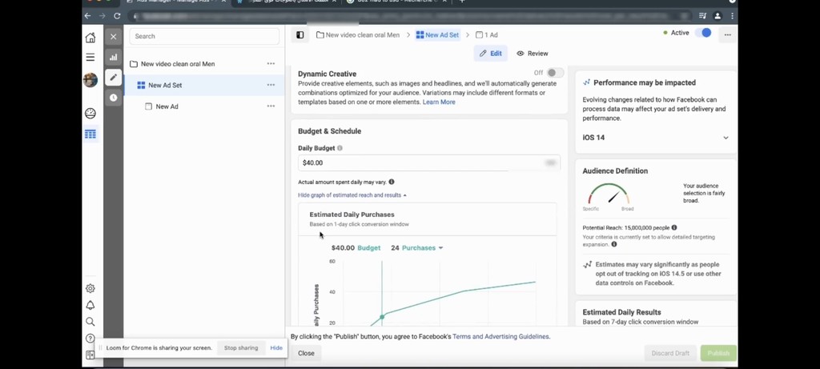Open the help question mark icon
820x369 pixels.
[x=90, y=338]
